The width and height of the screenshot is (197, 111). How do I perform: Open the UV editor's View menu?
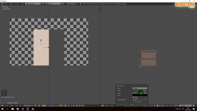[107, 105]
